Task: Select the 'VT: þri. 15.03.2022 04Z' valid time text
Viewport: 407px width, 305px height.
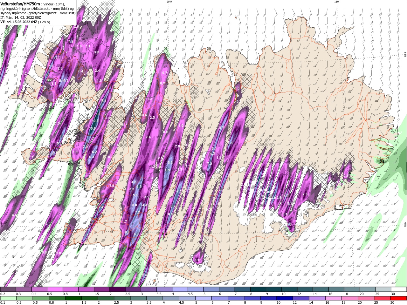Action: click(x=19, y=22)
